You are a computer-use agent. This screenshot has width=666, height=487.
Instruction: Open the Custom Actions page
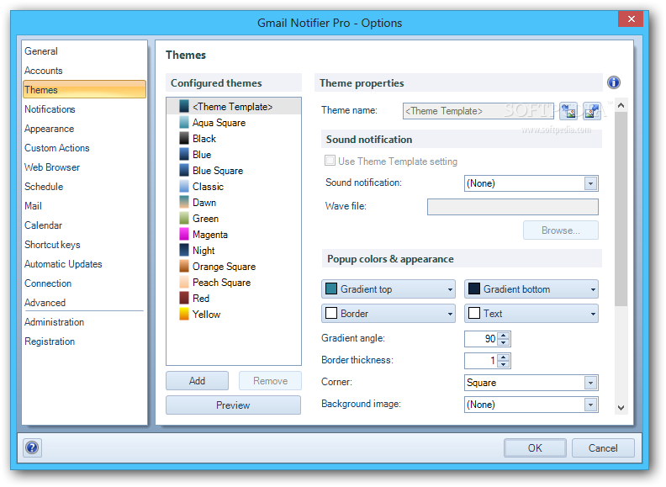57,148
